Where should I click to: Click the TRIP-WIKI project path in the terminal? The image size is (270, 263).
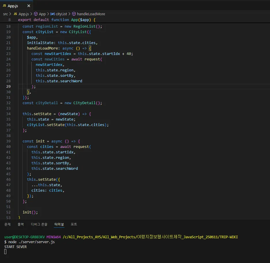150,237
